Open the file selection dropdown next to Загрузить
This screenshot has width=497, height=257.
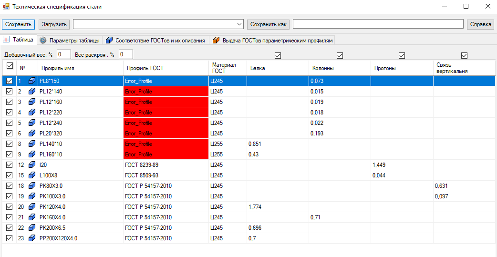pyautogui.click(x=239, y=24)
